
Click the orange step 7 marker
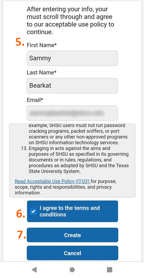click(21, 235)
